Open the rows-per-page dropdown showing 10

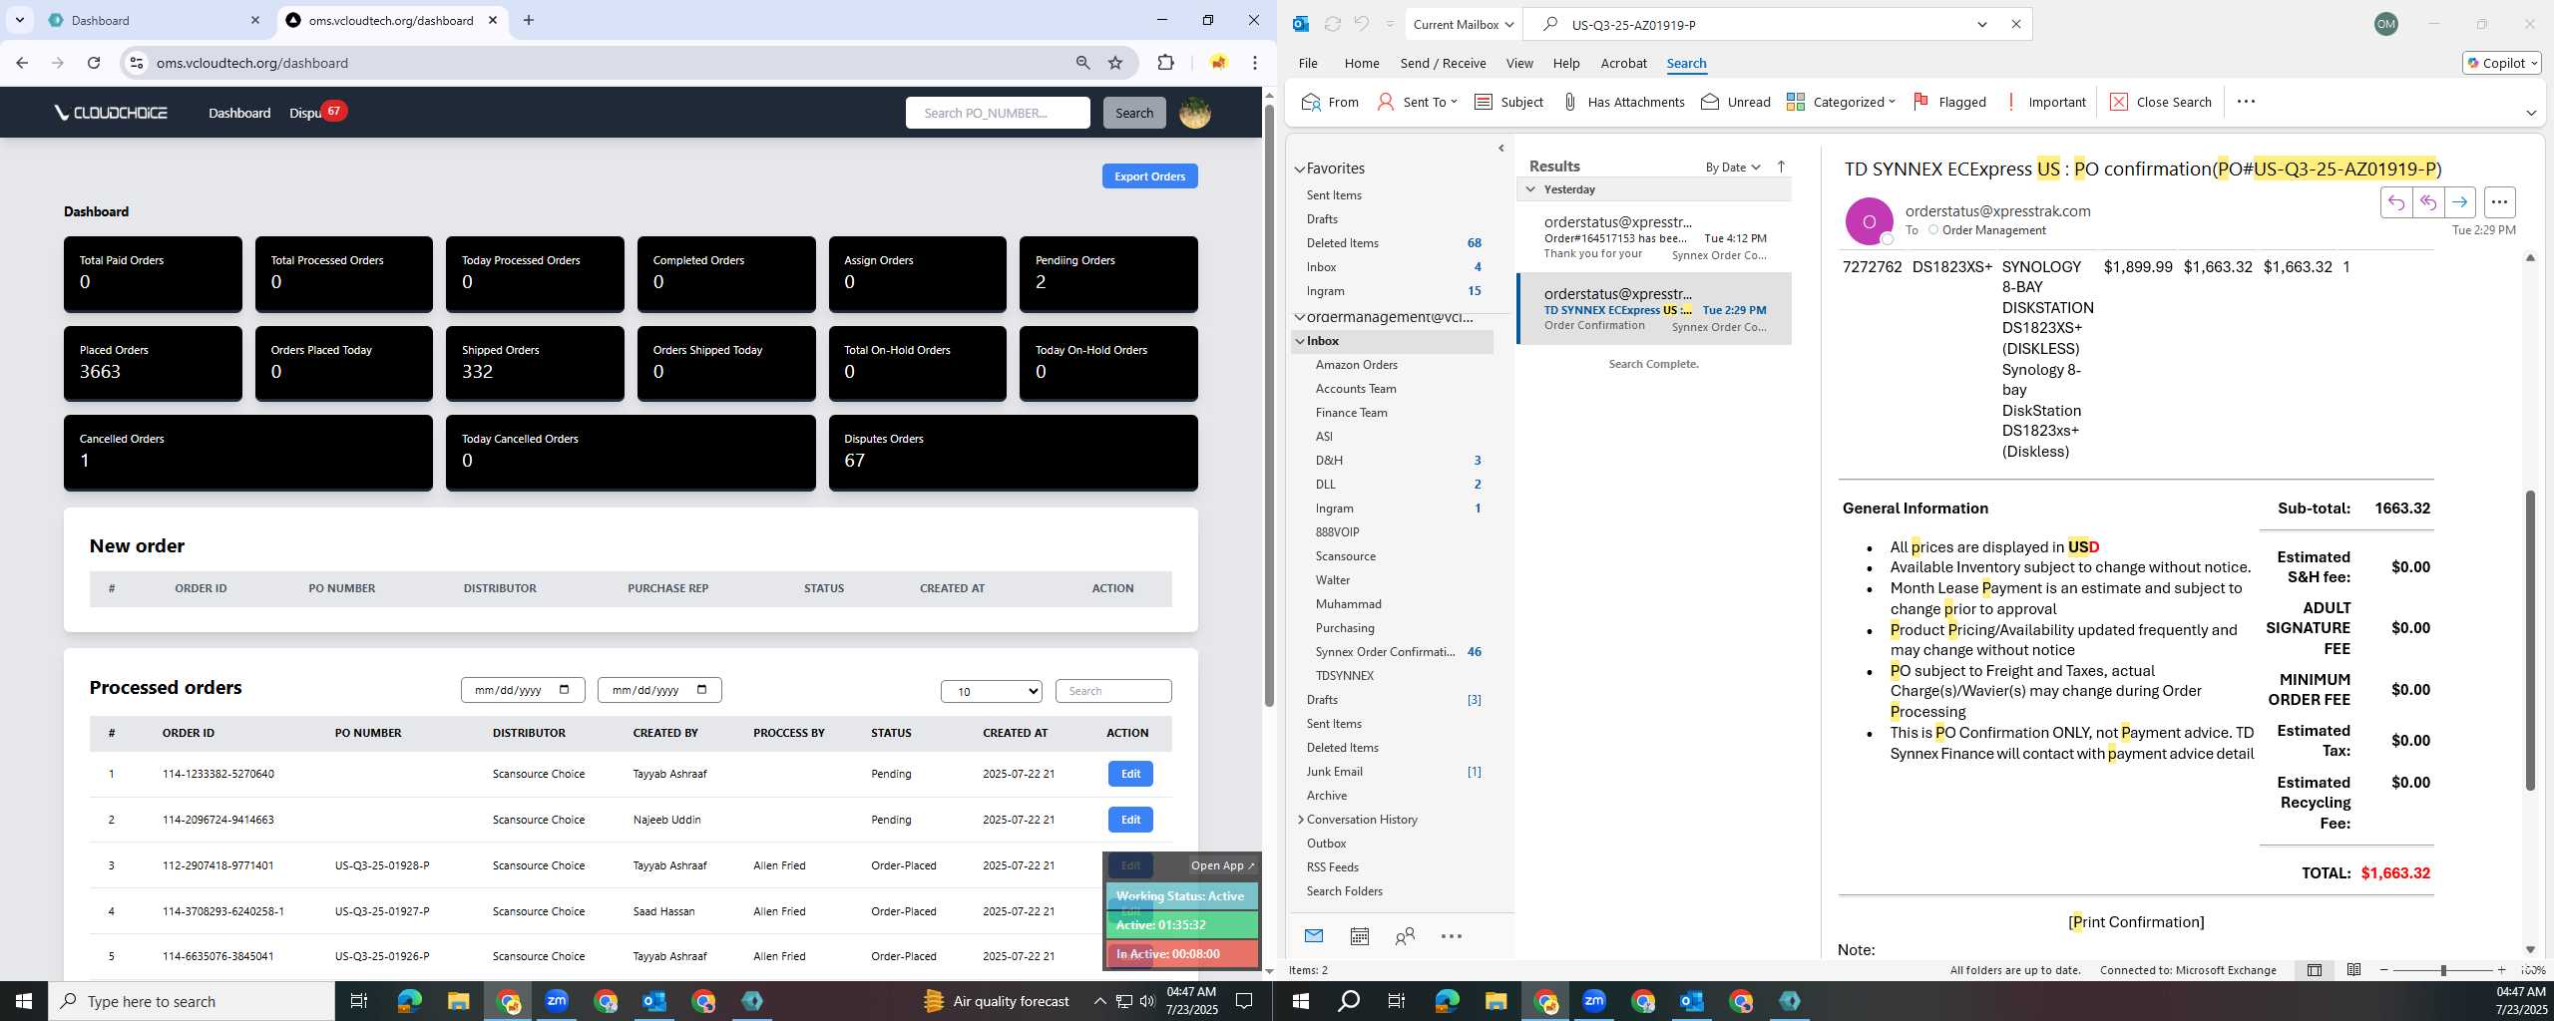991,691
